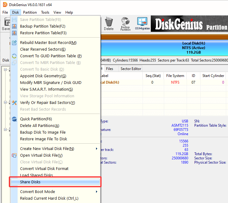This screenshot has width=228, height=203.
Task: Click the Verify Or Repair Bad Sectors icon
Action: pos(14,103)
